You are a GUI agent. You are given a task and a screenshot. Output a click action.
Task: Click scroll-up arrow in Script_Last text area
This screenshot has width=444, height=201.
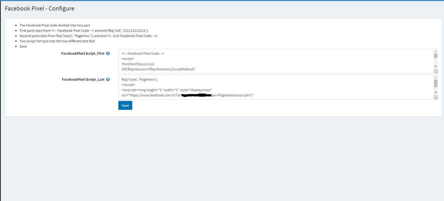click(436, 78)
